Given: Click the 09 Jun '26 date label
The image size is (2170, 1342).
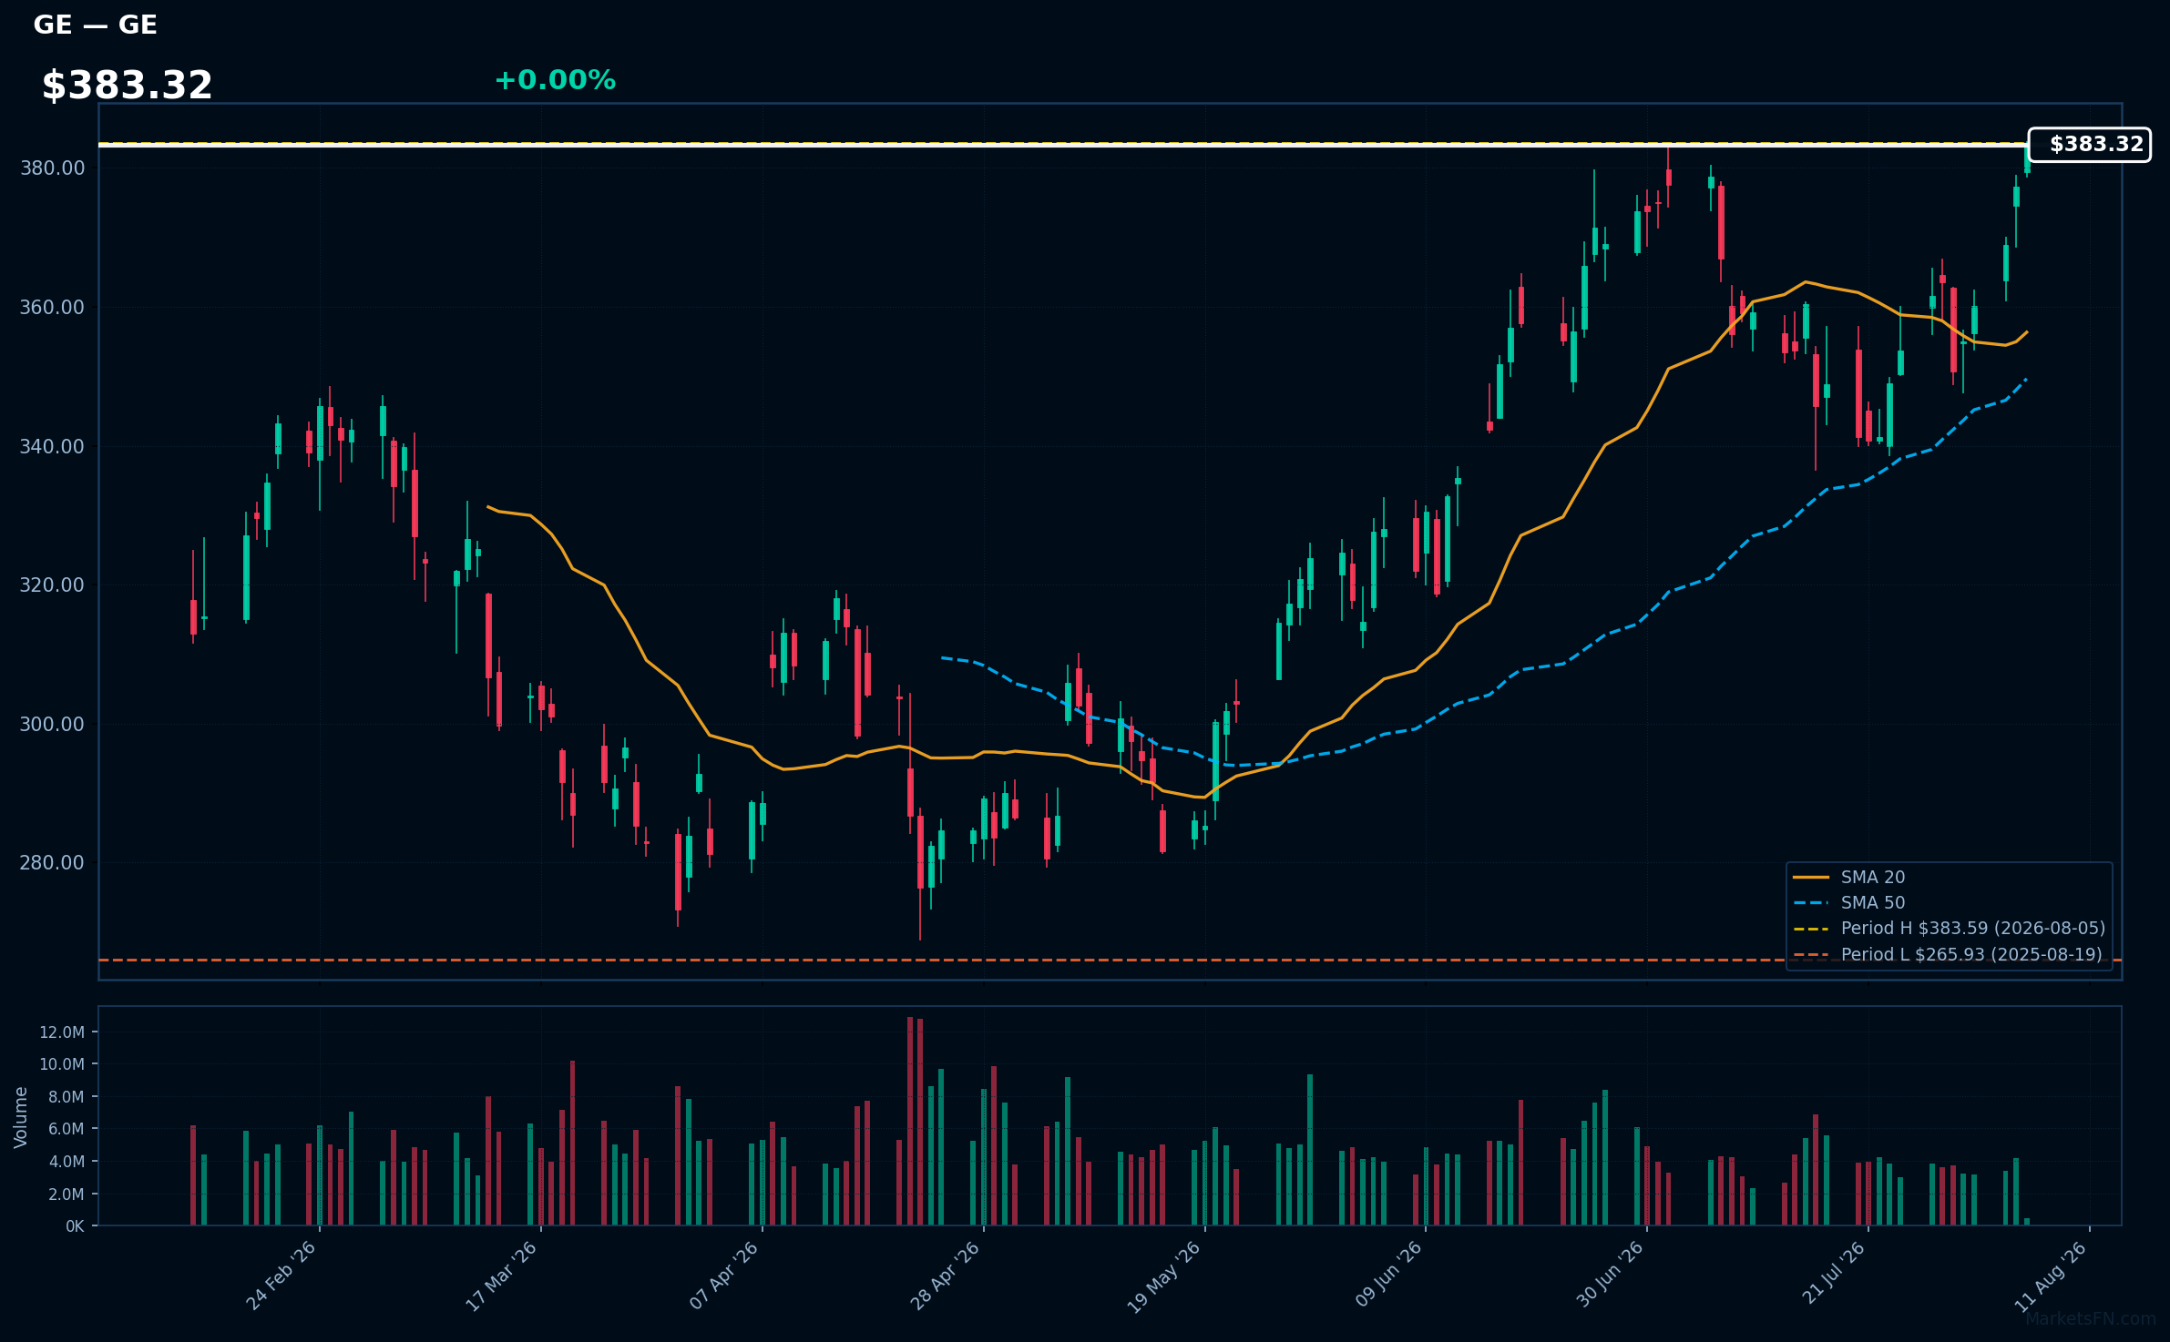Looking at the screenshot, I should 1387,1275.
